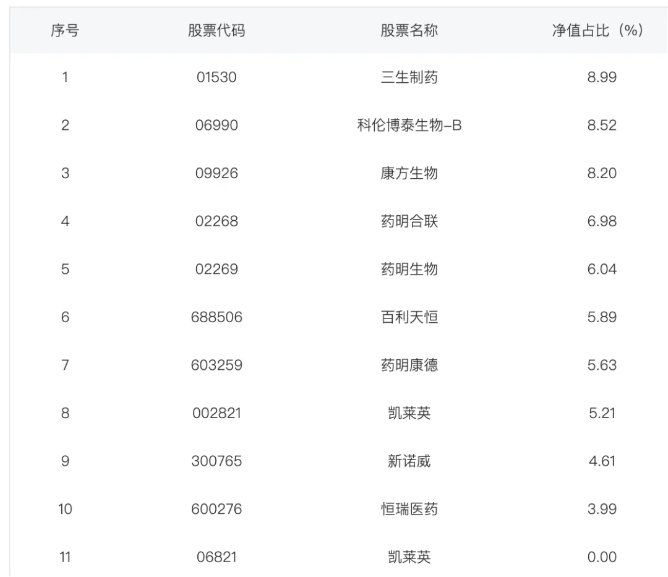Select the 股票名称 column header

point(409,30)
